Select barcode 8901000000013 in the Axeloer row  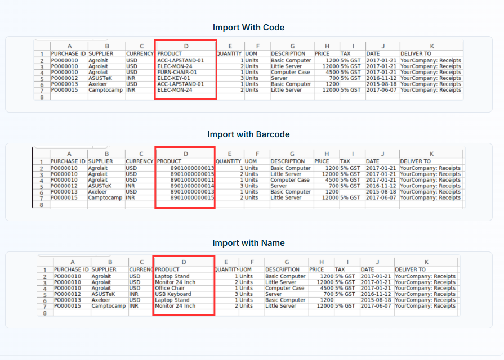192,192
